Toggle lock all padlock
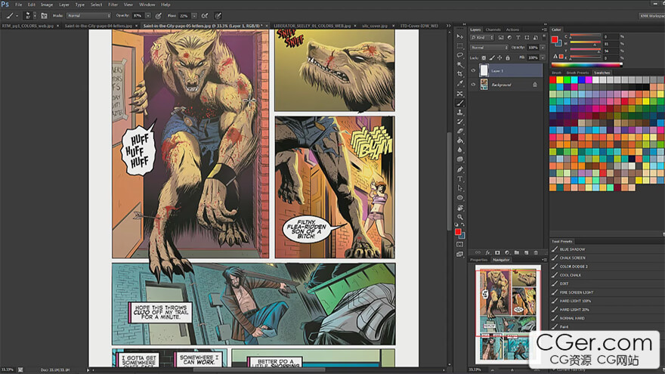 pos(508,57)
